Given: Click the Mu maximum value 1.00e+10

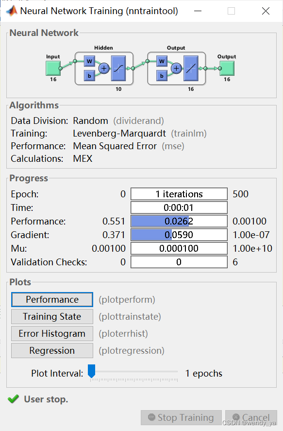Looking at the screenshot, I should [252, 248].
